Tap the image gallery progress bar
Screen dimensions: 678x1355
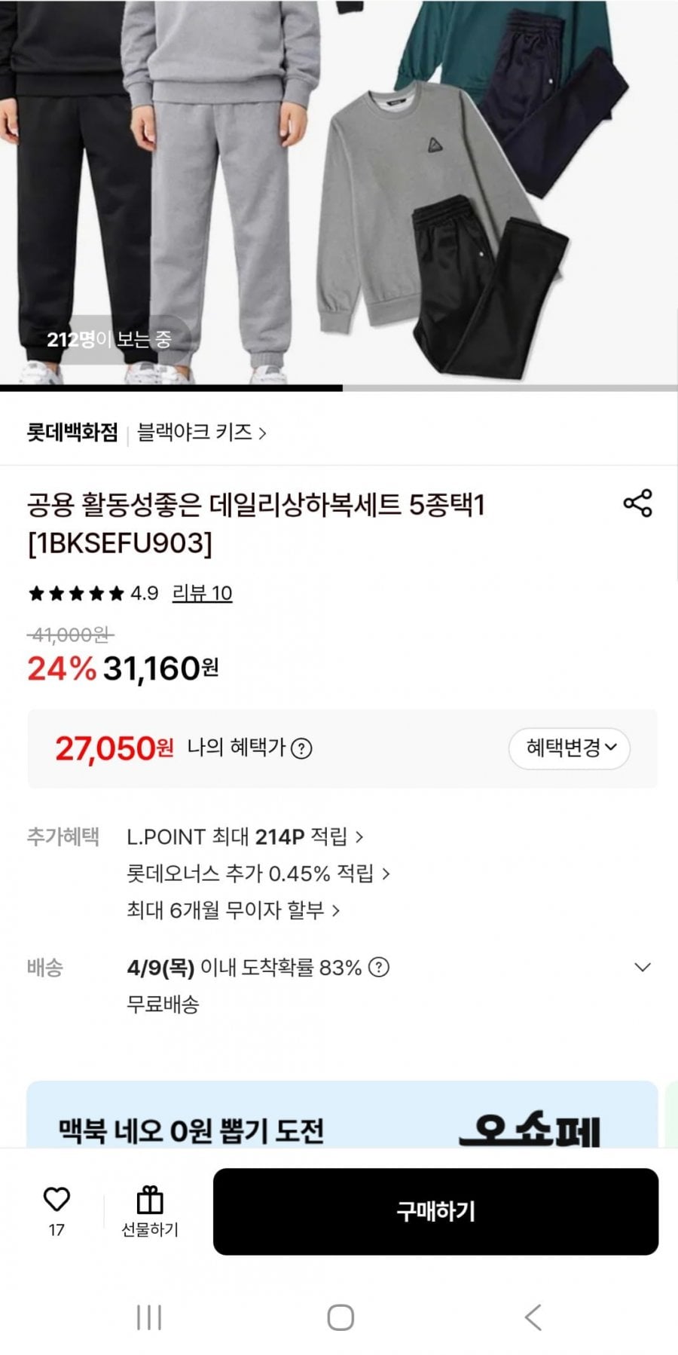click(x=339, y=388)
